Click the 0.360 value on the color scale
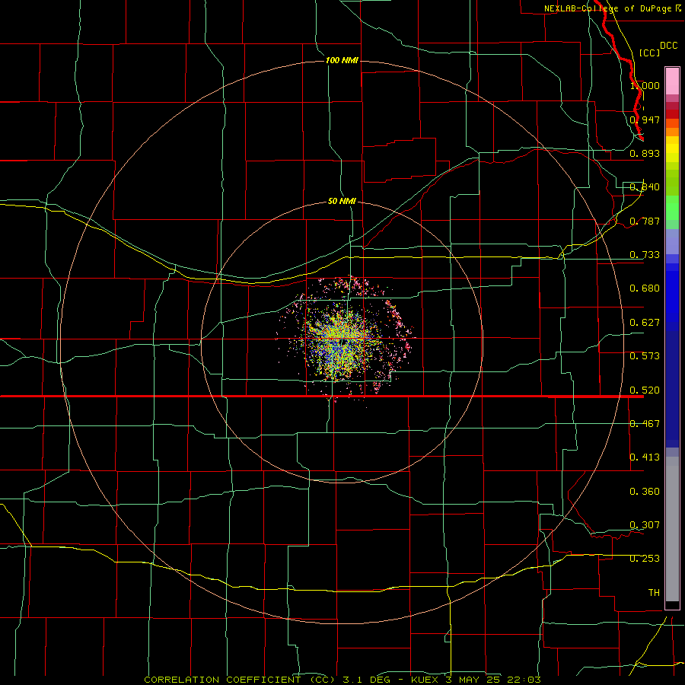Screen dimensions: 685x685 [645, 492]
